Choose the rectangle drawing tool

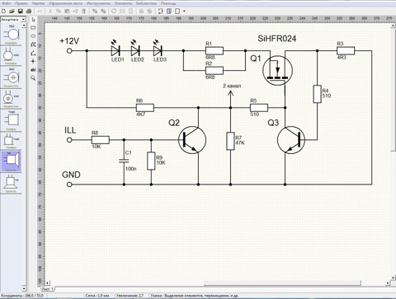[33, 28]
